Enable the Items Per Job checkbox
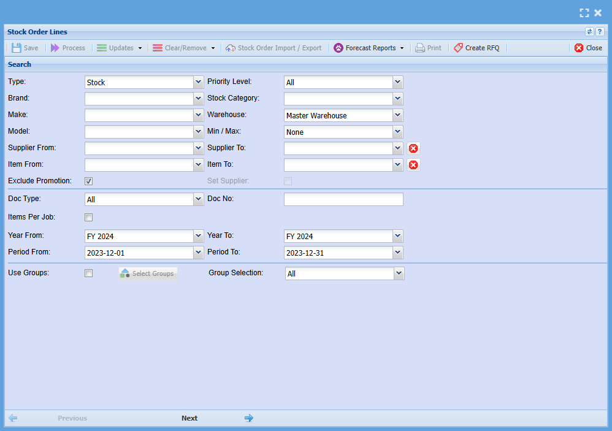Screen dimensions: 612x431 [89, 217]
